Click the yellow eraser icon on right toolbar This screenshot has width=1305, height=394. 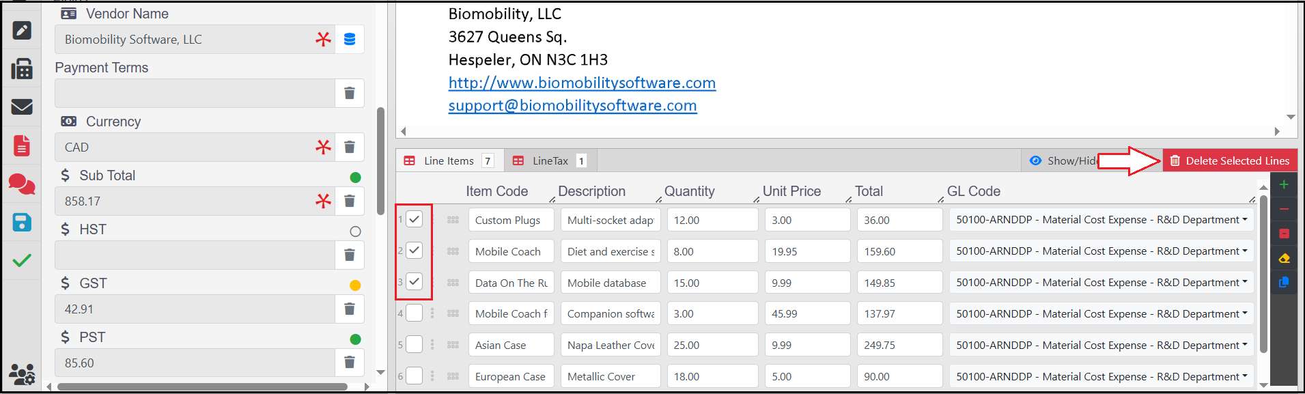pos(1284,258)
